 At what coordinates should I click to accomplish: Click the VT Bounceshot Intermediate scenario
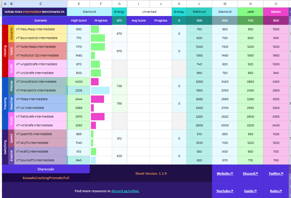click(x=41, y=38)
